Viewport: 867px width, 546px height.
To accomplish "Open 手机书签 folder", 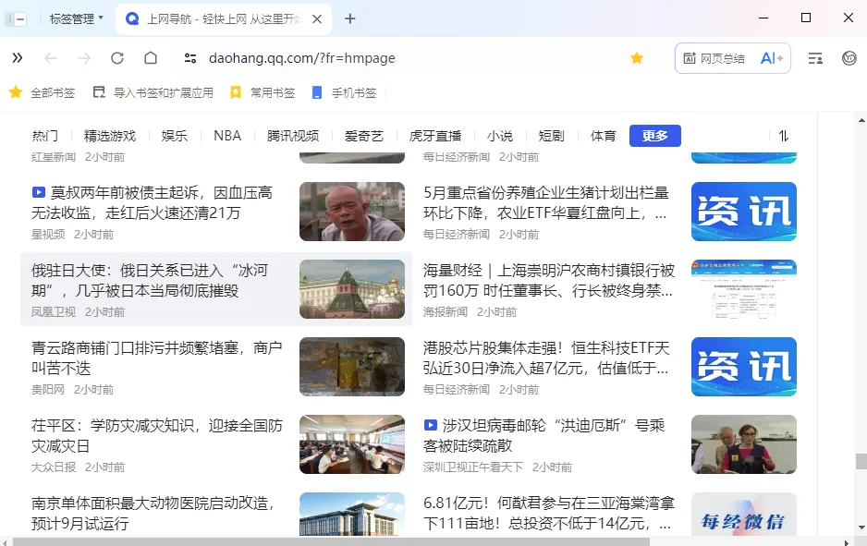I will (344, 92).
